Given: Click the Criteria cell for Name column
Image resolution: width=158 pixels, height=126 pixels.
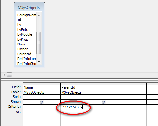Looking at the screenshot, I should click(42, 107).
